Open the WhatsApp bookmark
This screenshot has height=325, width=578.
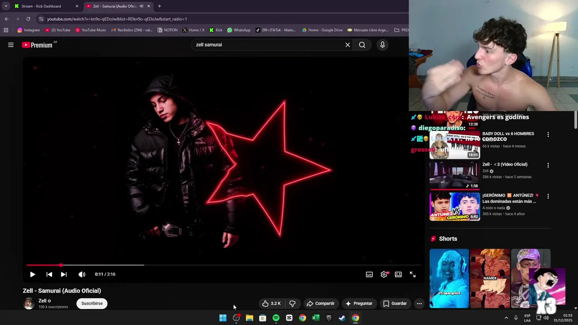coord(239,30)
